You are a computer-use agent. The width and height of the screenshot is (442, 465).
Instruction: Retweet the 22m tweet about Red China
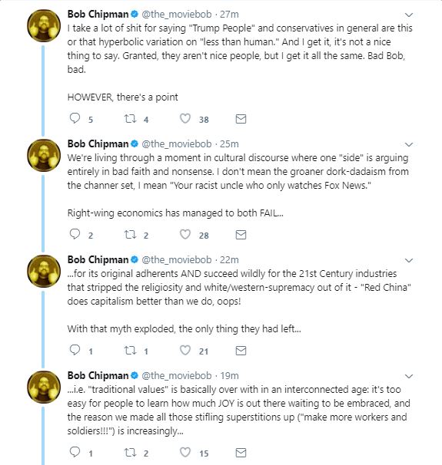[x=130, y=351]
